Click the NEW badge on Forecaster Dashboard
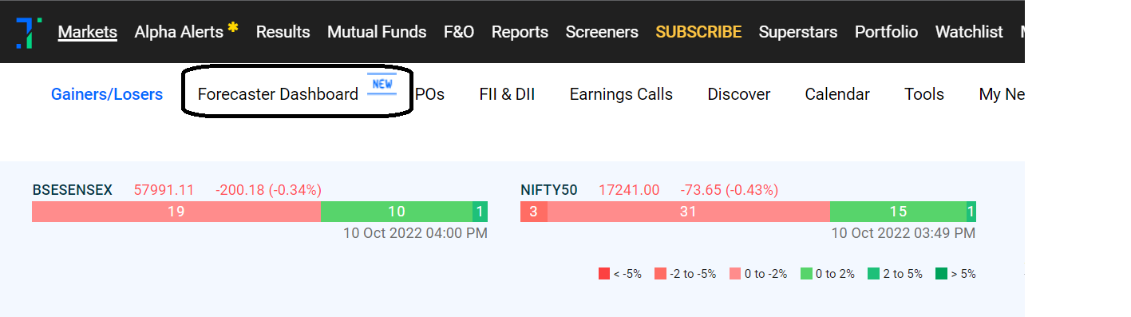Viewport: 1131px width, 317px height. click(382, 85)
